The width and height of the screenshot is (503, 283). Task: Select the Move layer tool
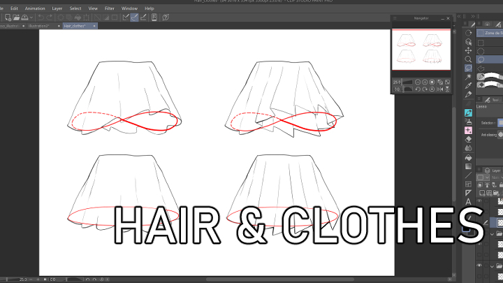point(468,51)
